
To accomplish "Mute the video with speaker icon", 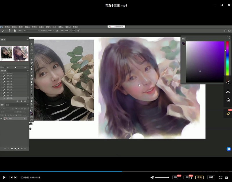I will pyautogui.click(x=152, y=177).
